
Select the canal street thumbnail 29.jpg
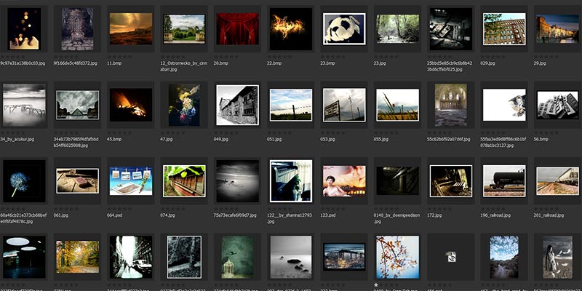557,29
